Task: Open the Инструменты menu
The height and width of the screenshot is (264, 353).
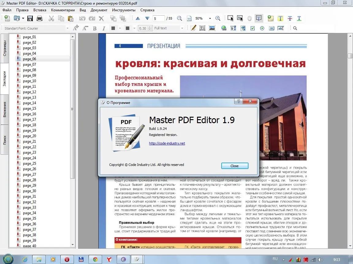Action: pos(124,10)
